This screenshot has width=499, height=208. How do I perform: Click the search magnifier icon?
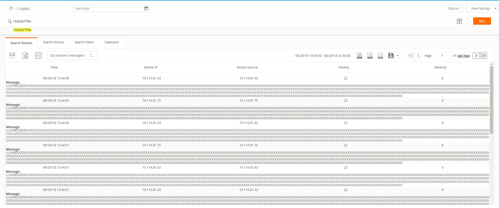point(10,21)
